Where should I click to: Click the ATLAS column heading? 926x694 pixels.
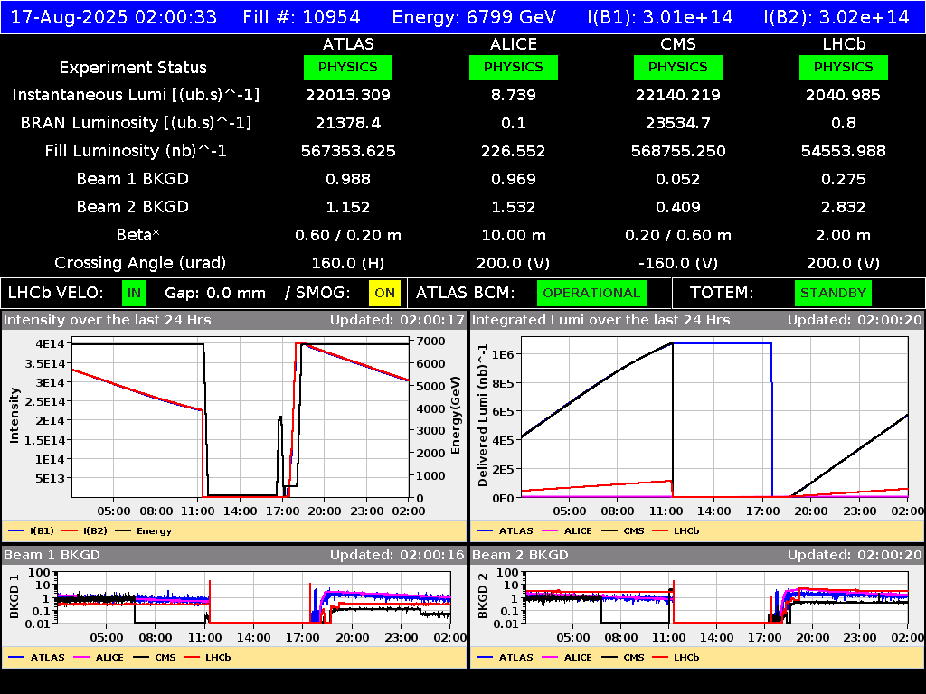348,44
